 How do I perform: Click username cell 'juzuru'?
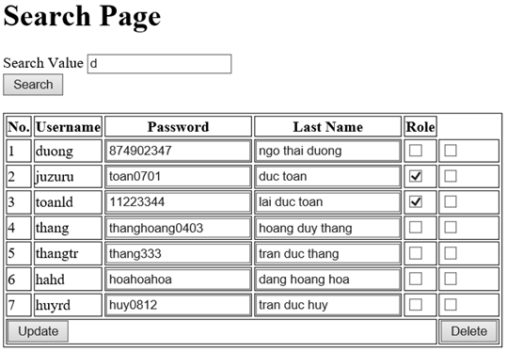coord(68,177)
